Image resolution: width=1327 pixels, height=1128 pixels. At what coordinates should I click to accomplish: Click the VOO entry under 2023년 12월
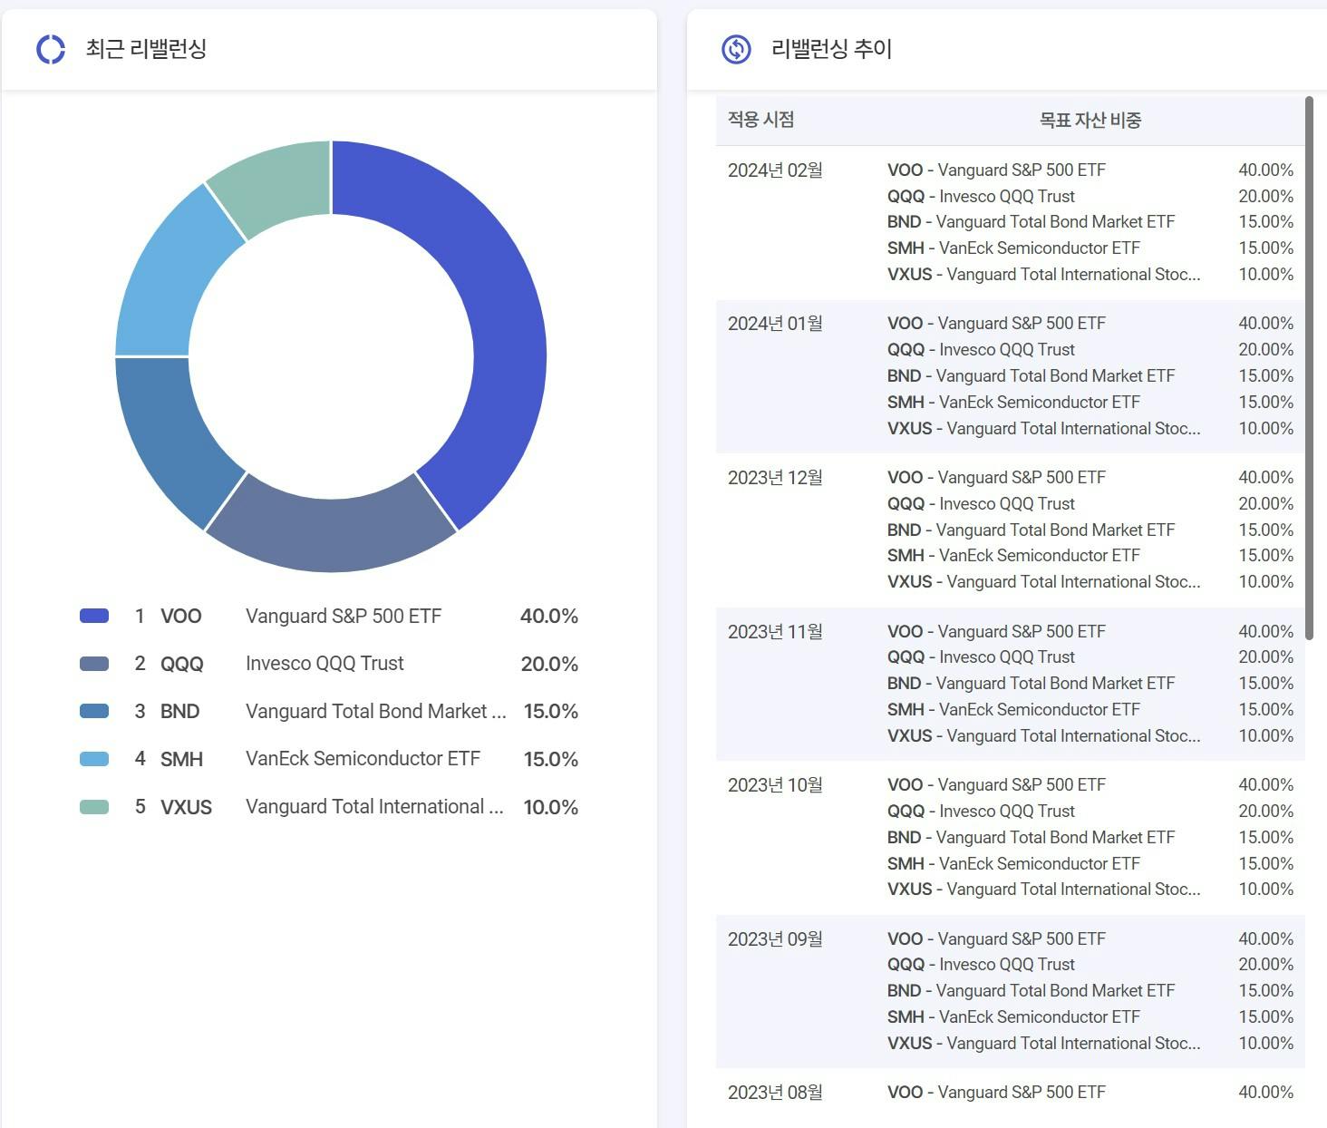pos(996,478)
